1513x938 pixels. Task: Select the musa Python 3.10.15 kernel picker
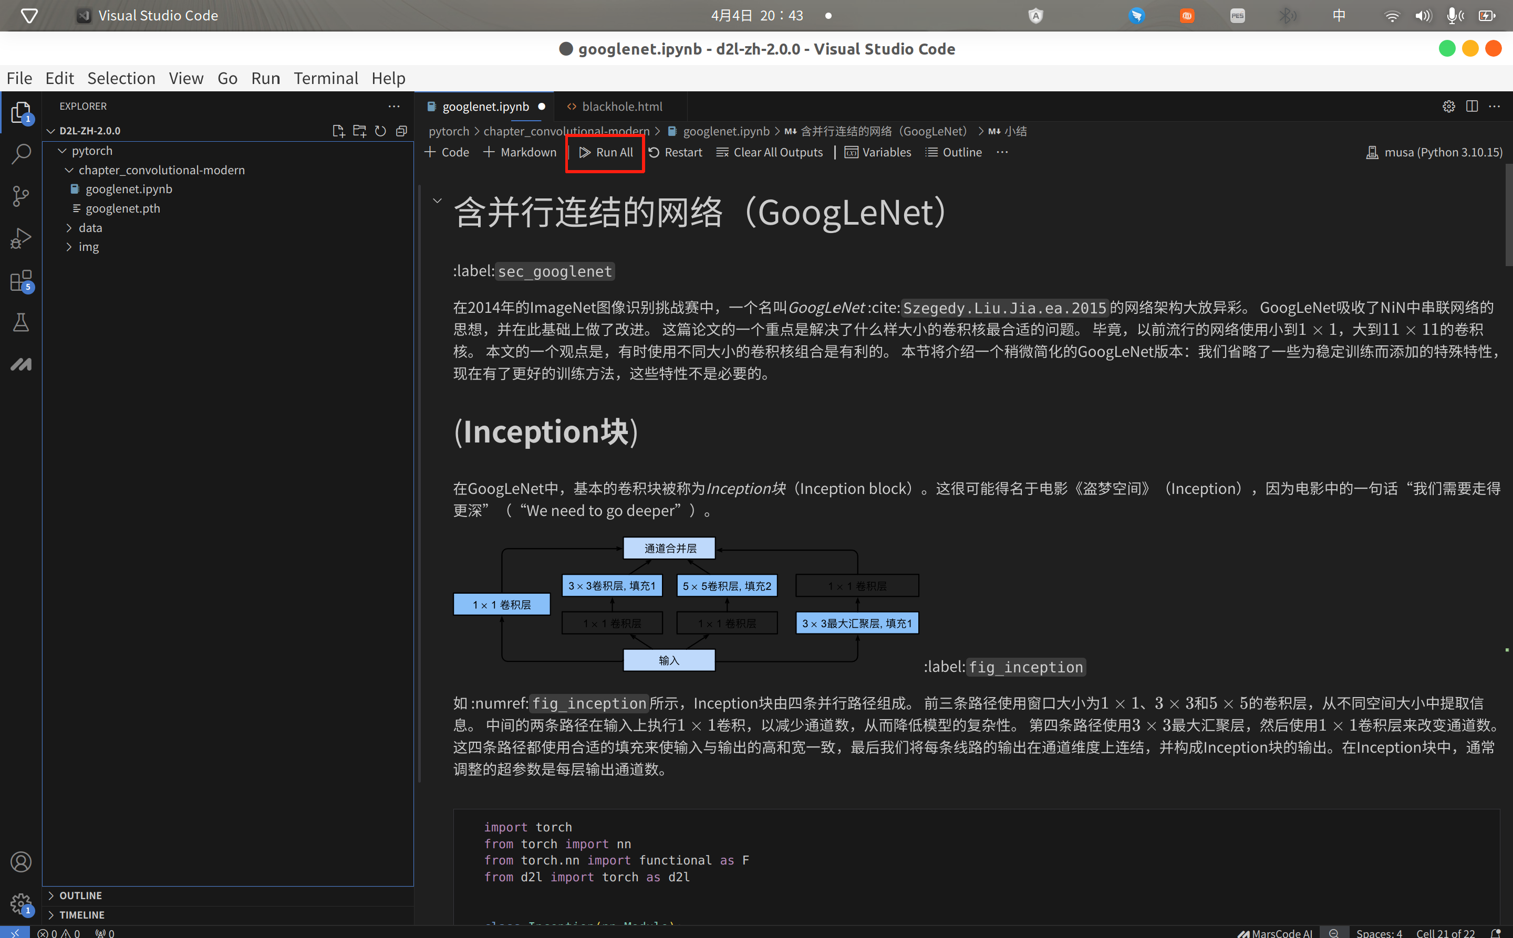[x=1434, y=152]
